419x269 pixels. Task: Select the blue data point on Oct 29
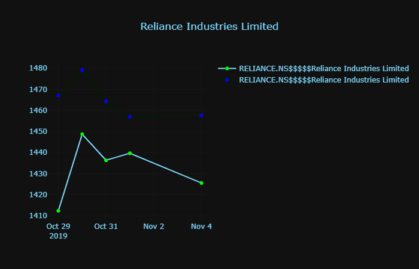[58, 96]
